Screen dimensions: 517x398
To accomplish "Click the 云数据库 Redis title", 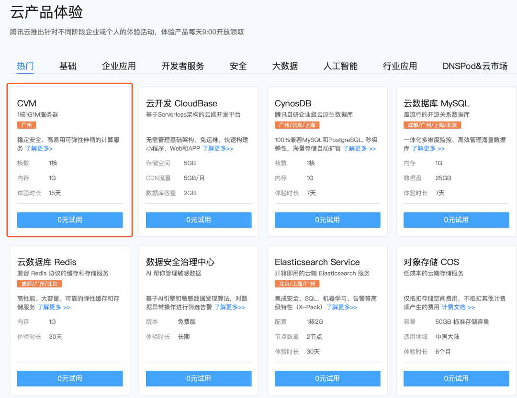I will [47, 262].
